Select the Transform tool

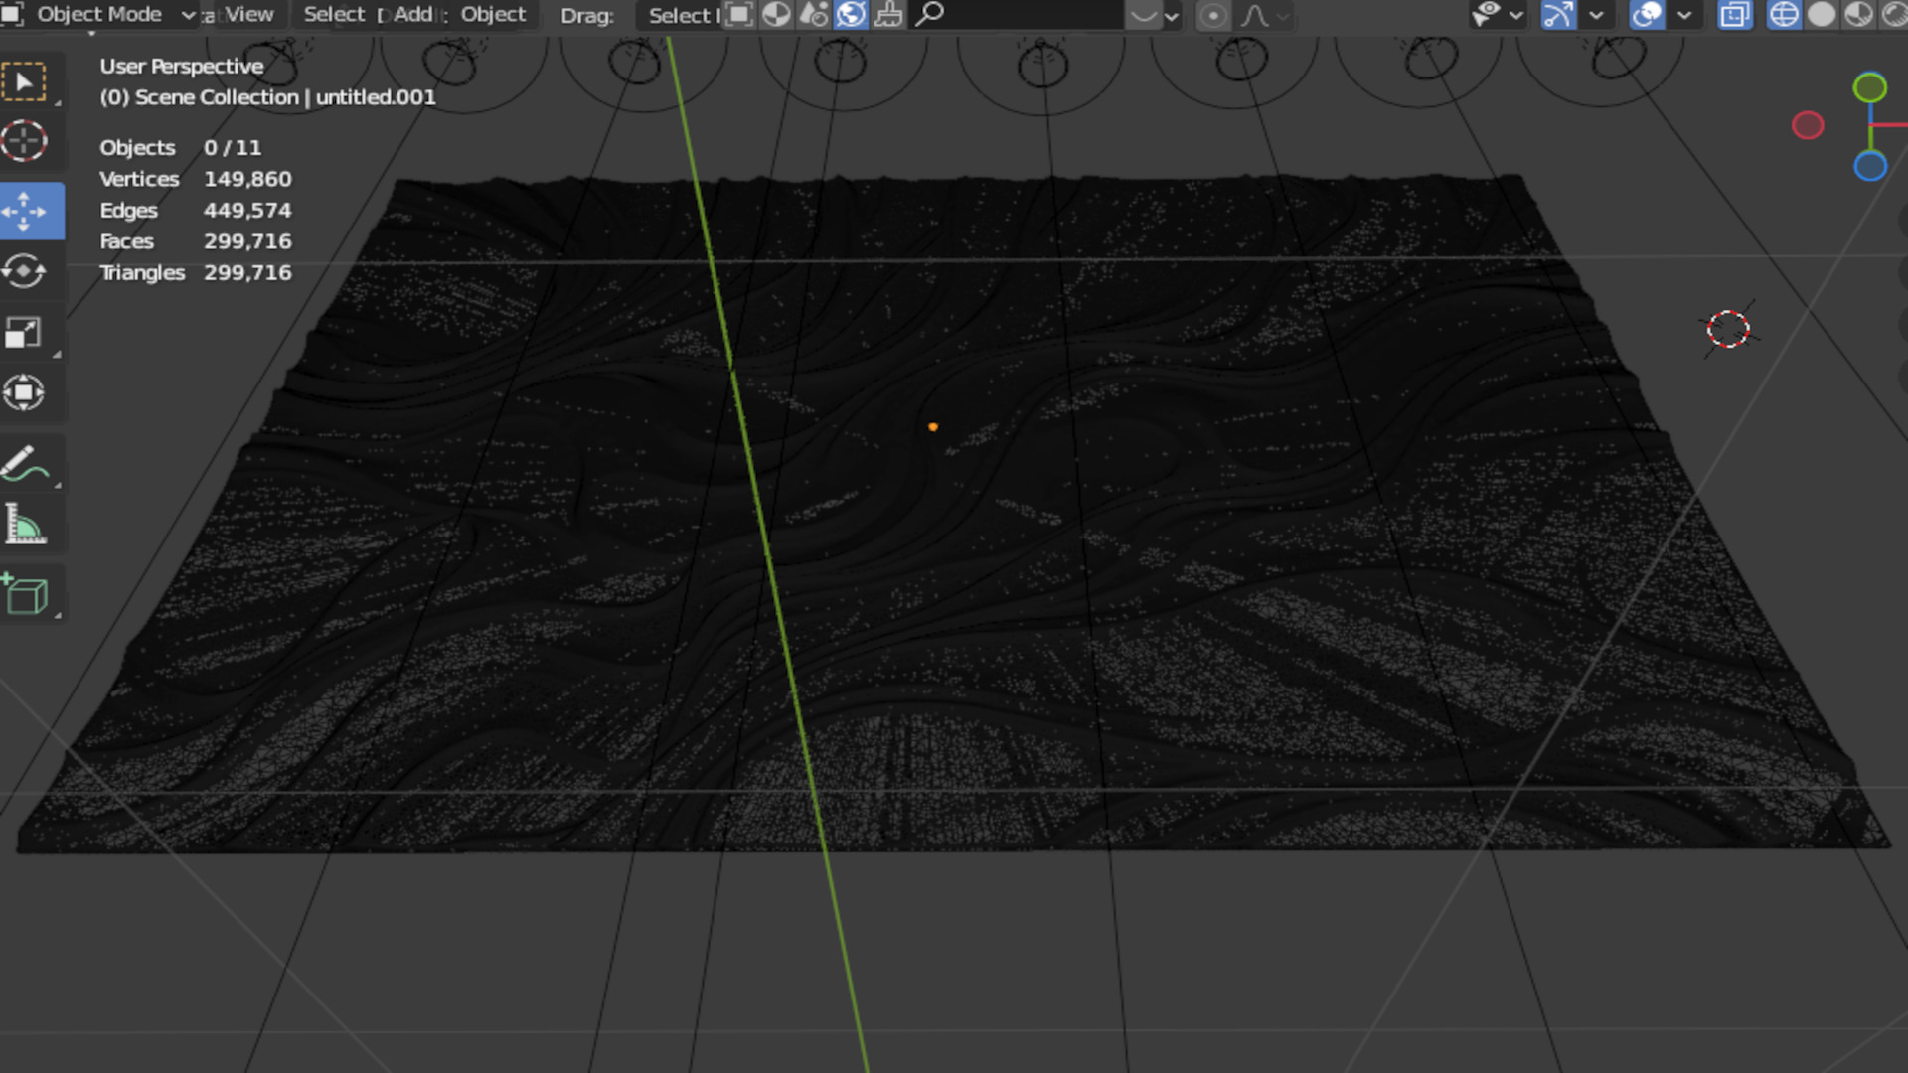(25, 392)
